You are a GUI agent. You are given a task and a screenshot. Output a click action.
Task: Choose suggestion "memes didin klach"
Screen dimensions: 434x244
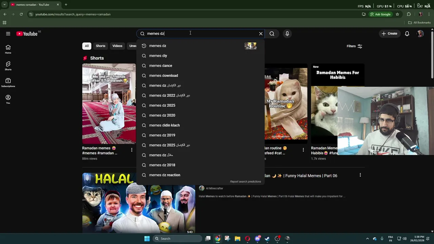coord(200,125)
